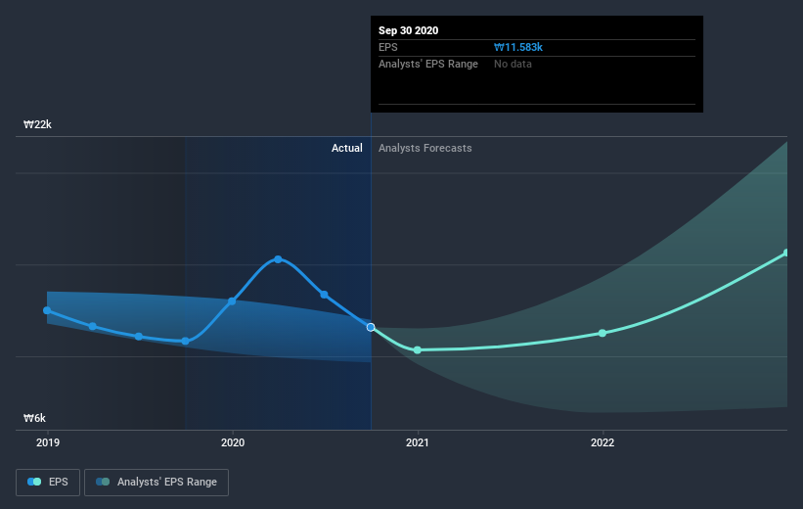Click the EPS lowest actual point before 2020

[x=186, y=342]
